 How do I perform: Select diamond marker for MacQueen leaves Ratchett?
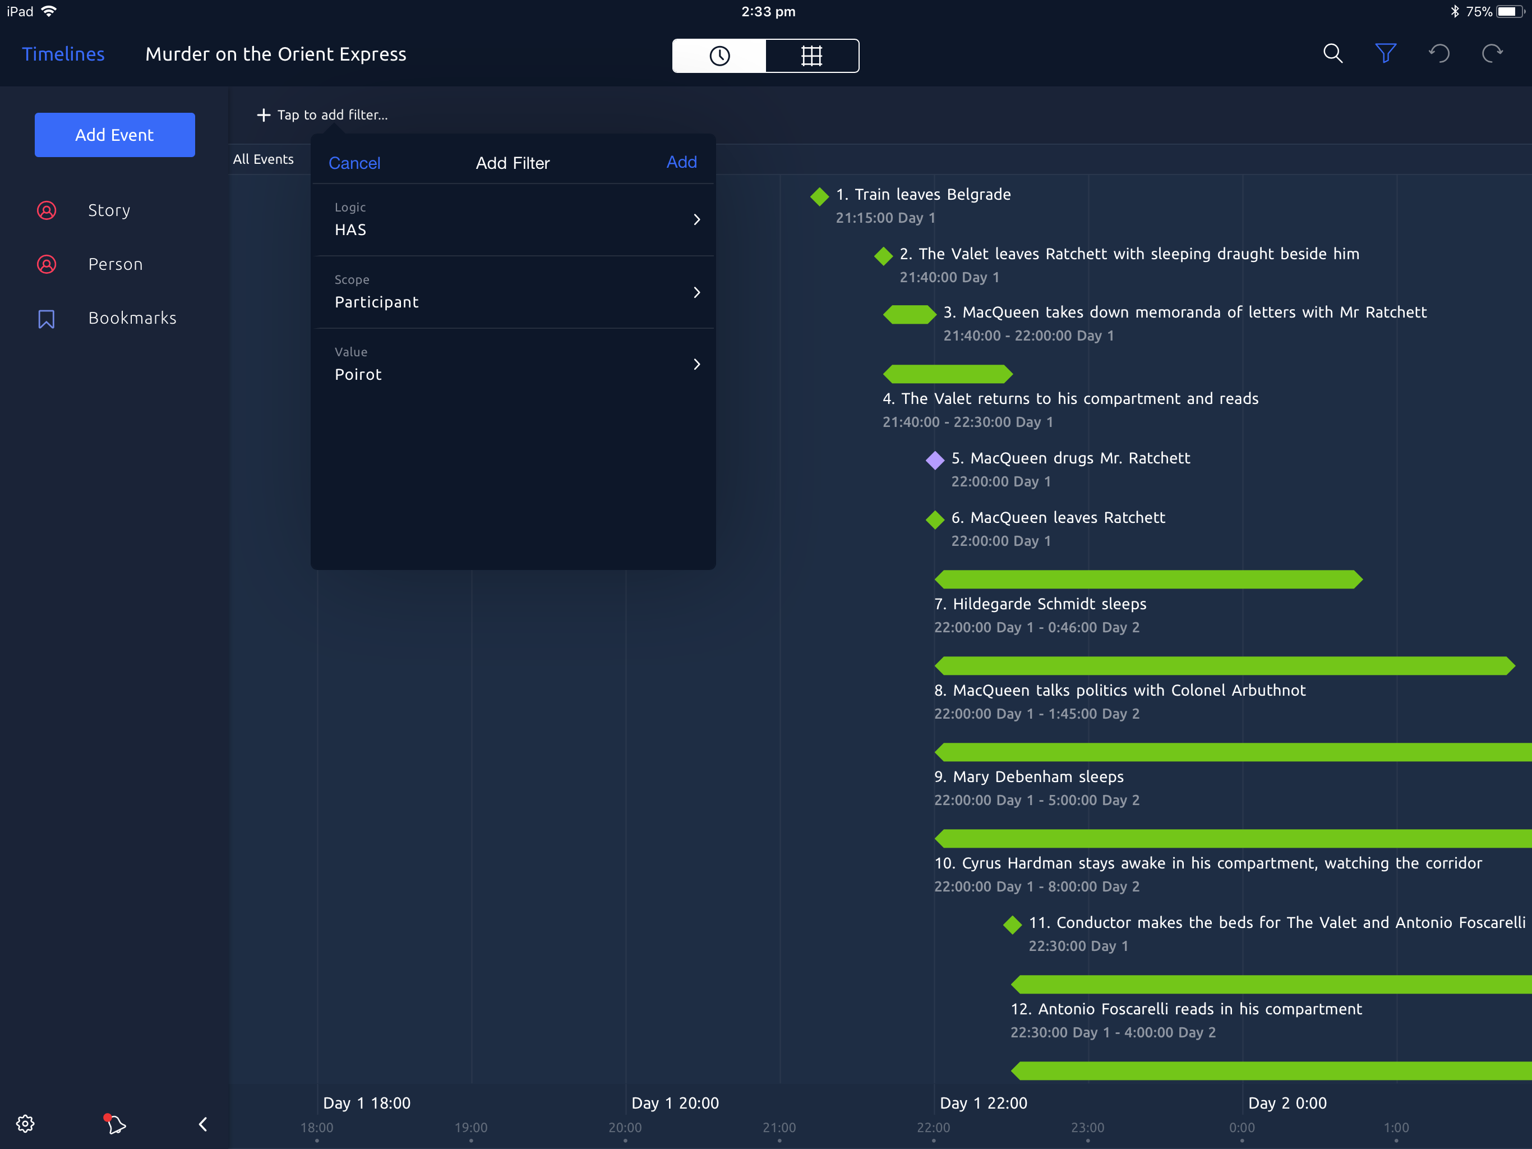click(x=935, y=519)
